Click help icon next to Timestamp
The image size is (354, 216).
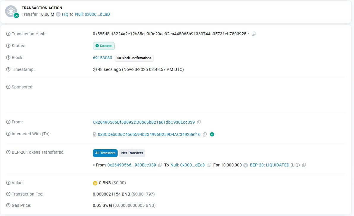pyautogui.click(x=8, y=69)
